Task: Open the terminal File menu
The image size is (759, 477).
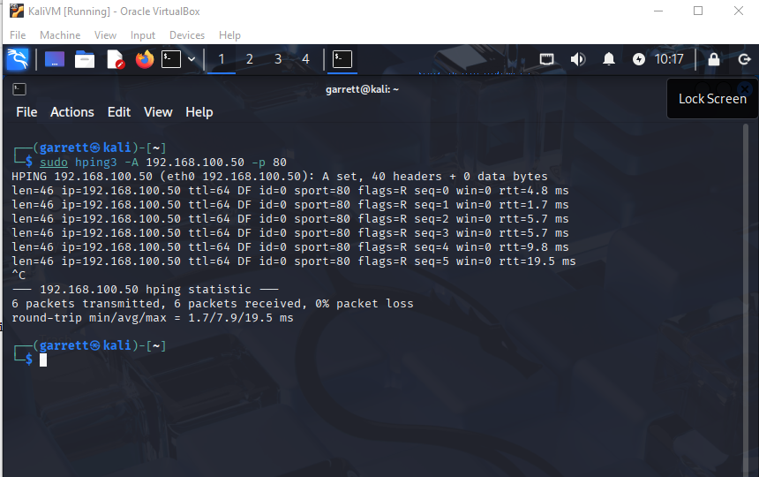Action: coord(26,112)
